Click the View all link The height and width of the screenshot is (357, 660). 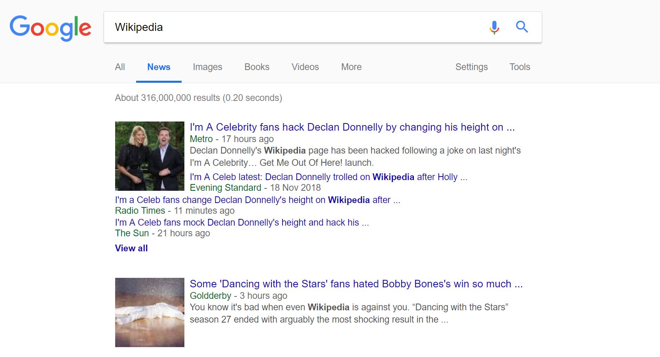131,248
